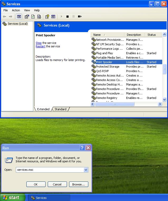
Task: Switch to the Standard tab
Action: [x=60, y=109]
